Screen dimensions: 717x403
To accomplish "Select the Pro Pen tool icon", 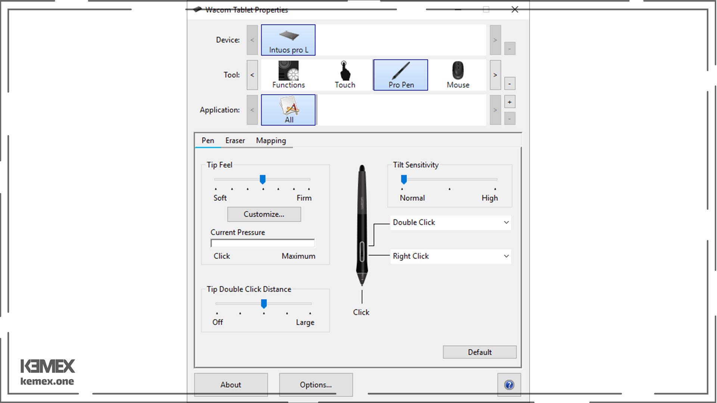I will pos(401,75).
